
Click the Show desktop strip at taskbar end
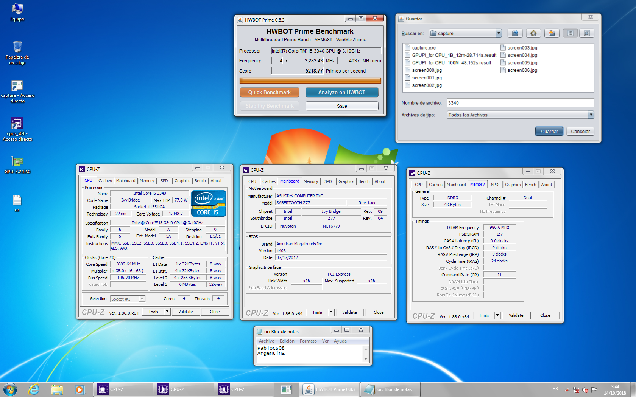tap(633, 389)
